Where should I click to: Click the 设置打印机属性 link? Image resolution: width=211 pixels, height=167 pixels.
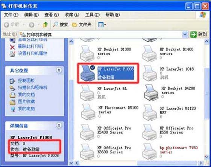[x=33, y=54]
